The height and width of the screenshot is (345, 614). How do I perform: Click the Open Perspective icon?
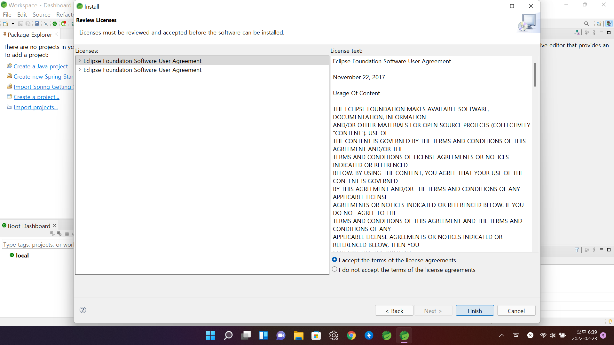(599, 24)
